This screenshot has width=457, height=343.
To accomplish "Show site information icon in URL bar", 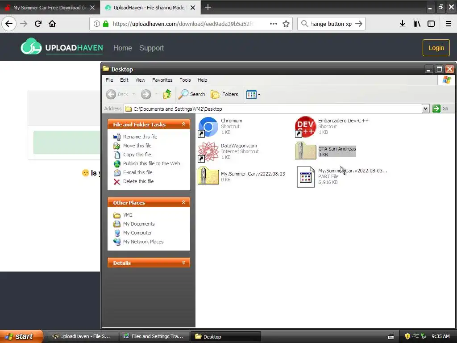I will coord(97,24).
